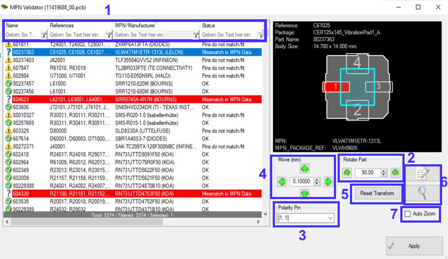Click question mark icon of row 604623
This screenshot has height=259, width=448.
point(9,99)
